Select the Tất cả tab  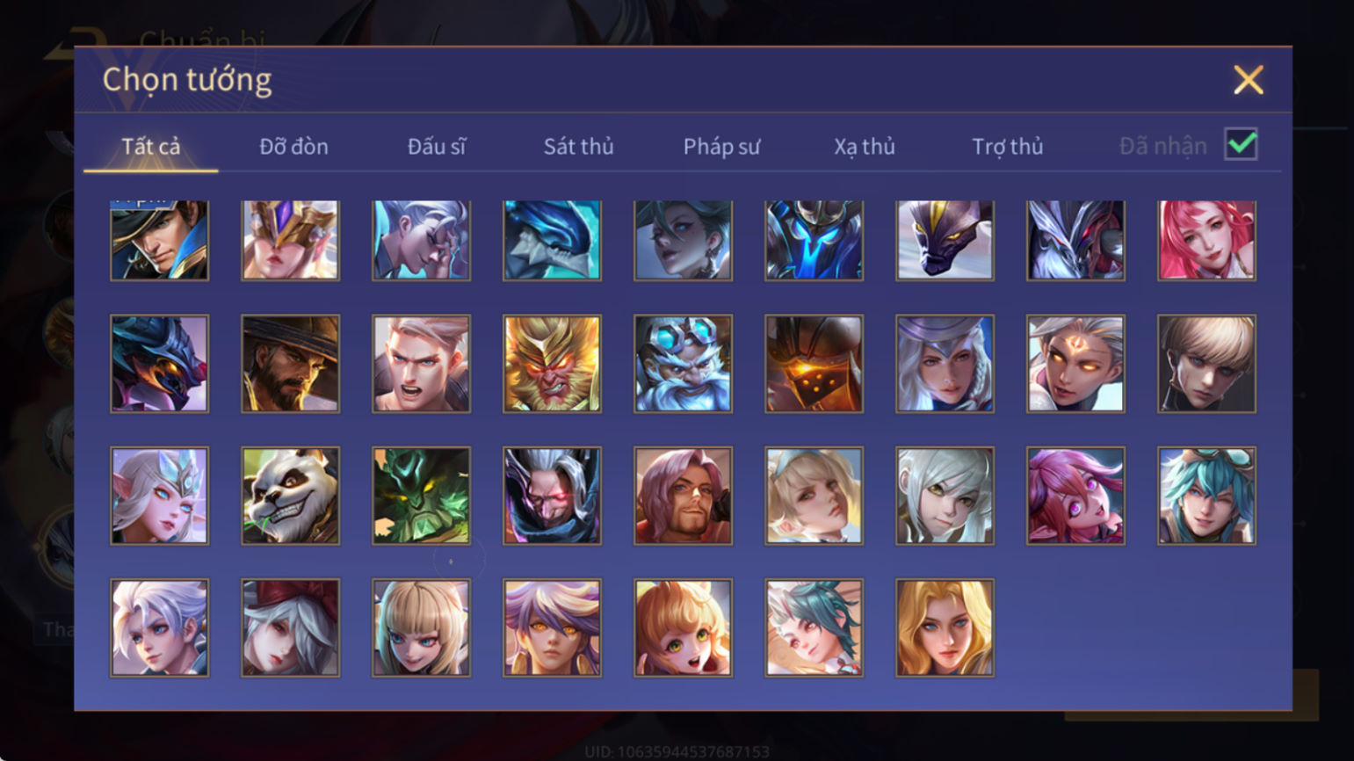click(151, 146)
